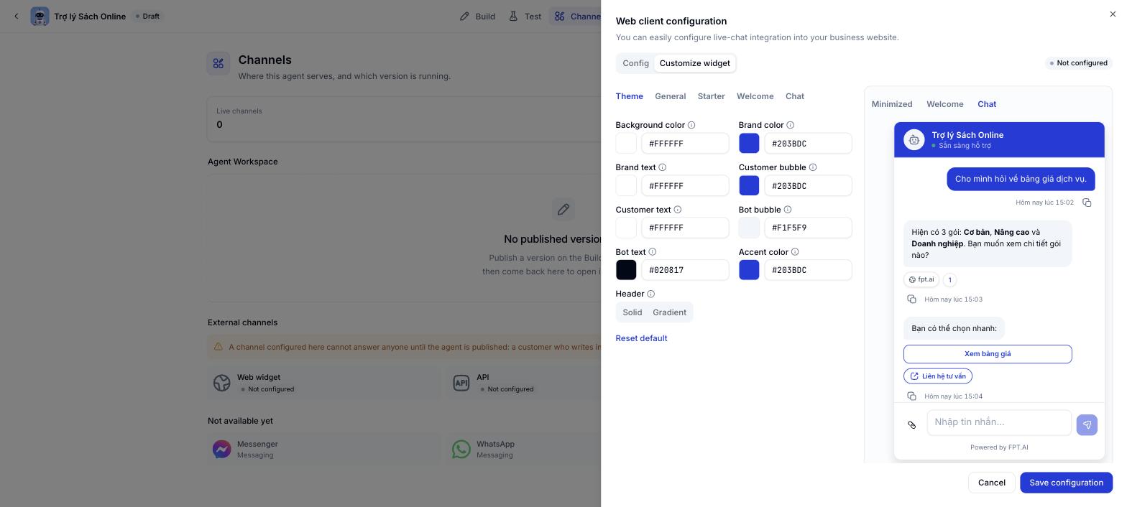This screenshot has width=1127, height=507.
Task: Click Reset default link
Action: [x=642, y=338]
